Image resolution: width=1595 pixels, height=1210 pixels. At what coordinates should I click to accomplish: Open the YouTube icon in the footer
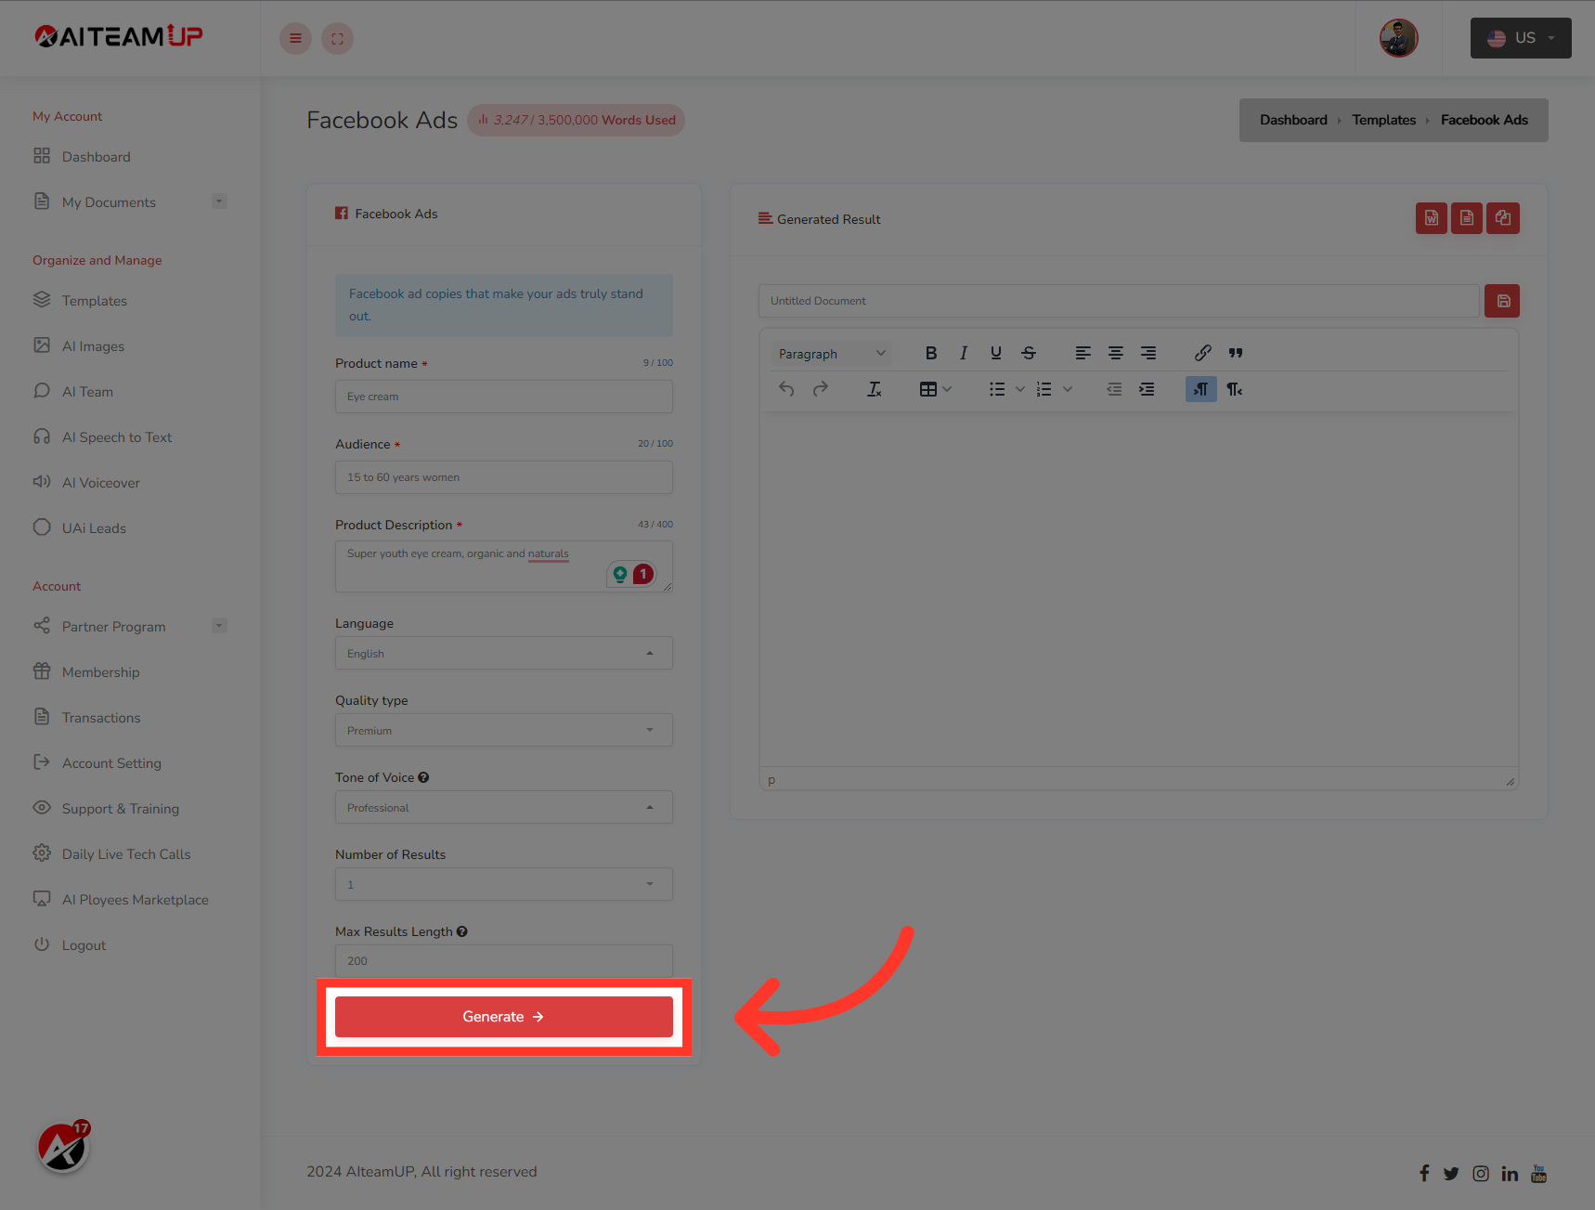(1538, 1174)
